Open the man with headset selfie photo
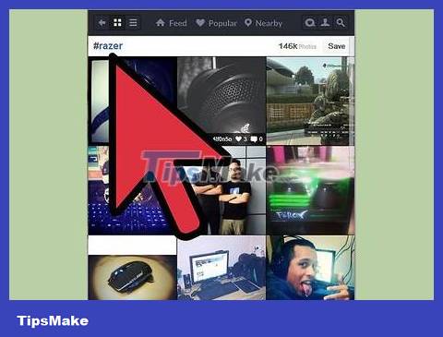The width and height of the screenshot is (443, 337). point(310,268)
